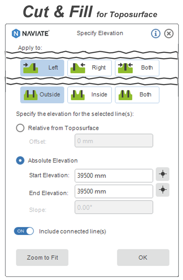Open the Naviate info panel

point(156,33)
